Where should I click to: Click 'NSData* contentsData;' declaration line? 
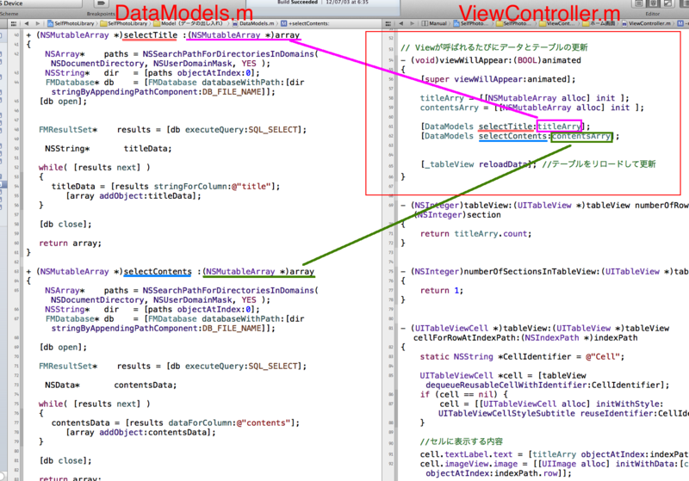111,385
